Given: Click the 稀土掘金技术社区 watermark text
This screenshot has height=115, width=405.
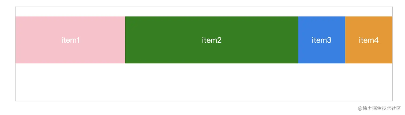Looking at the screenshot, I should pos(381,108).
